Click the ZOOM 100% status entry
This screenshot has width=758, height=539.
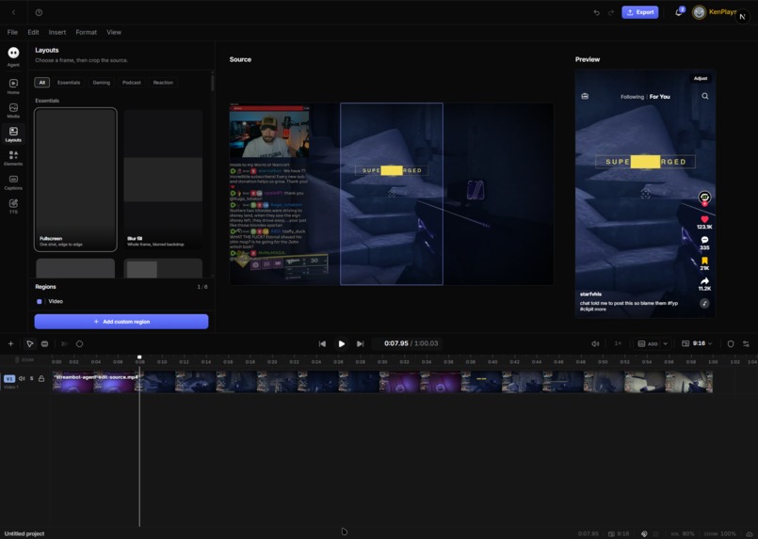point(720,533)
